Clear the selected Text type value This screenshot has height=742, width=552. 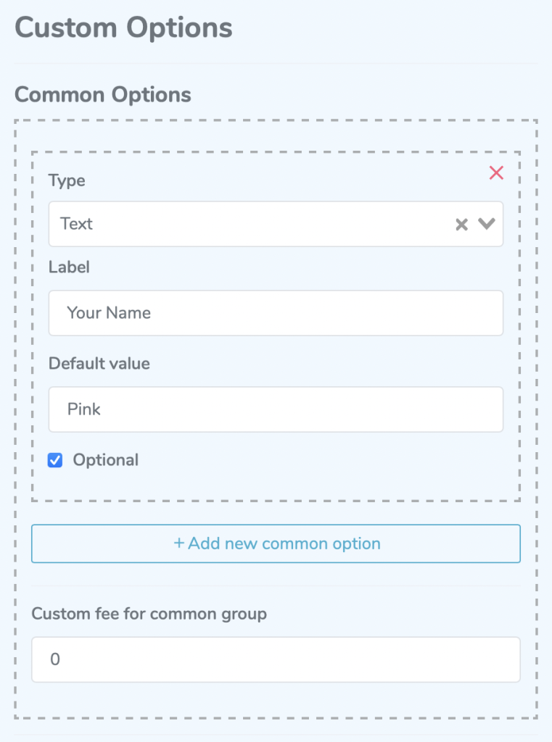(461, 225)
